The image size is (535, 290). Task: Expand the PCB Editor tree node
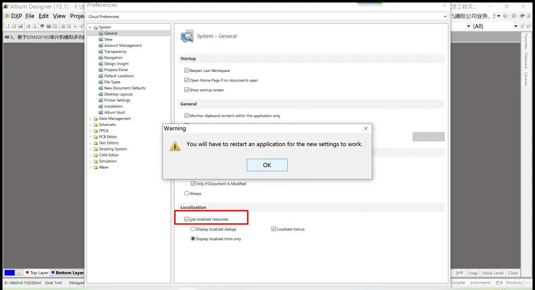(x=90, y=137)
